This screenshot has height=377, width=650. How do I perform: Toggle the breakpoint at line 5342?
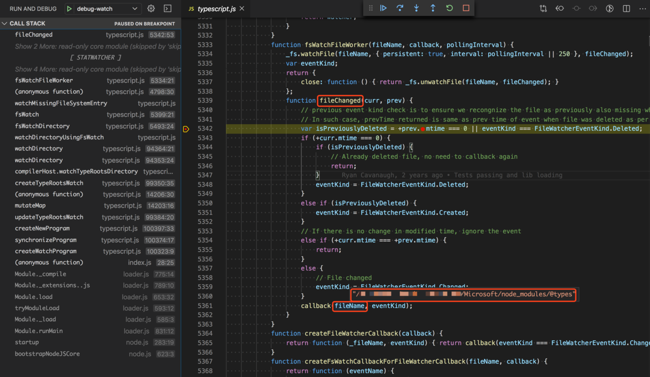[x=186, y=129]
